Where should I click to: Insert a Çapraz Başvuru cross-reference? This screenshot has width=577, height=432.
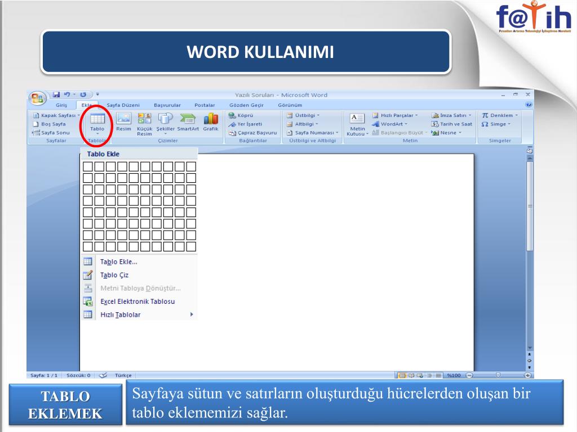click(253, 133)
